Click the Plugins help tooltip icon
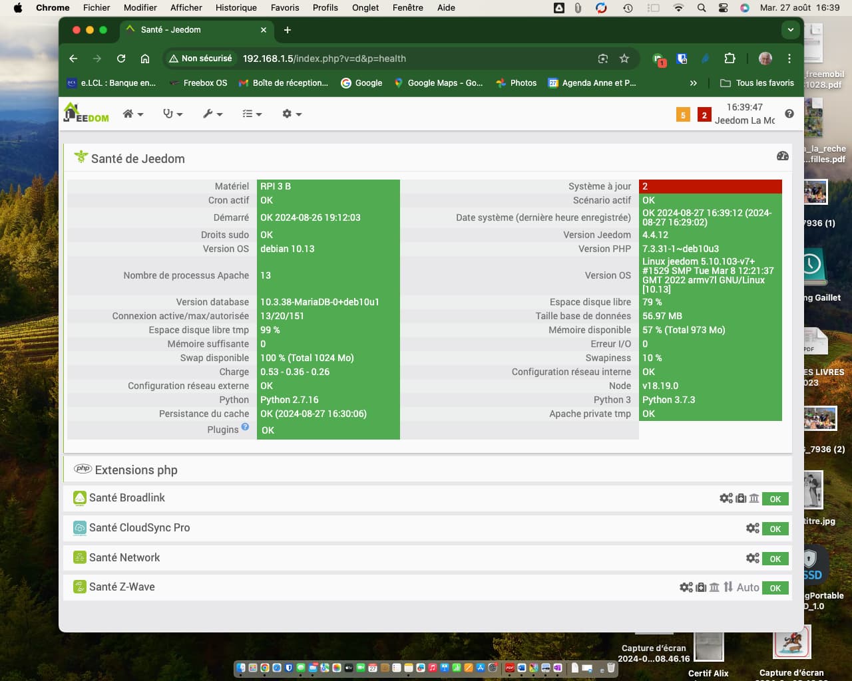The height and width of the screenshot is (681, 852). tap(245, 427)
